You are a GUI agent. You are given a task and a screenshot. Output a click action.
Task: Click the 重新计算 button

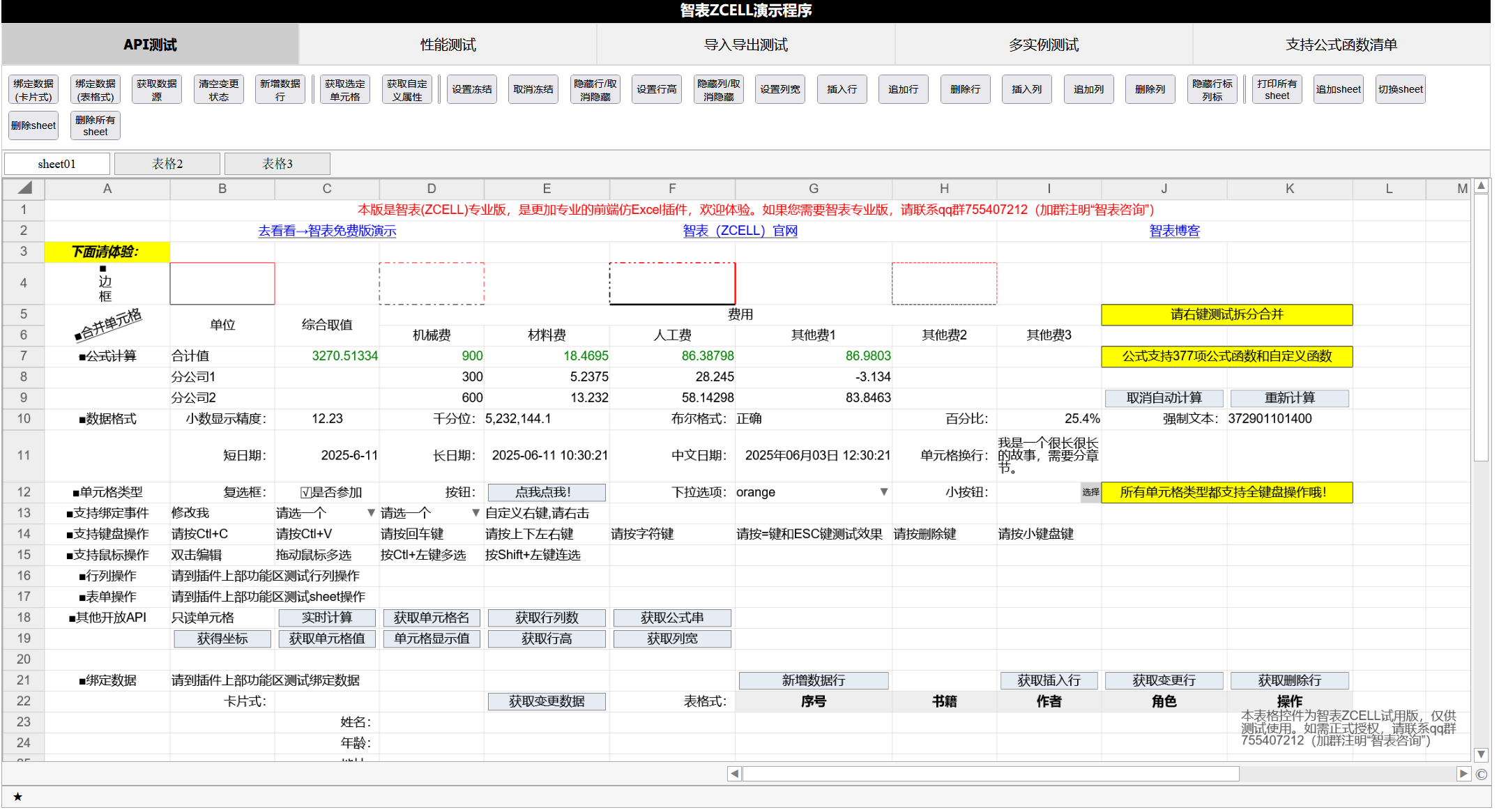1289,398
